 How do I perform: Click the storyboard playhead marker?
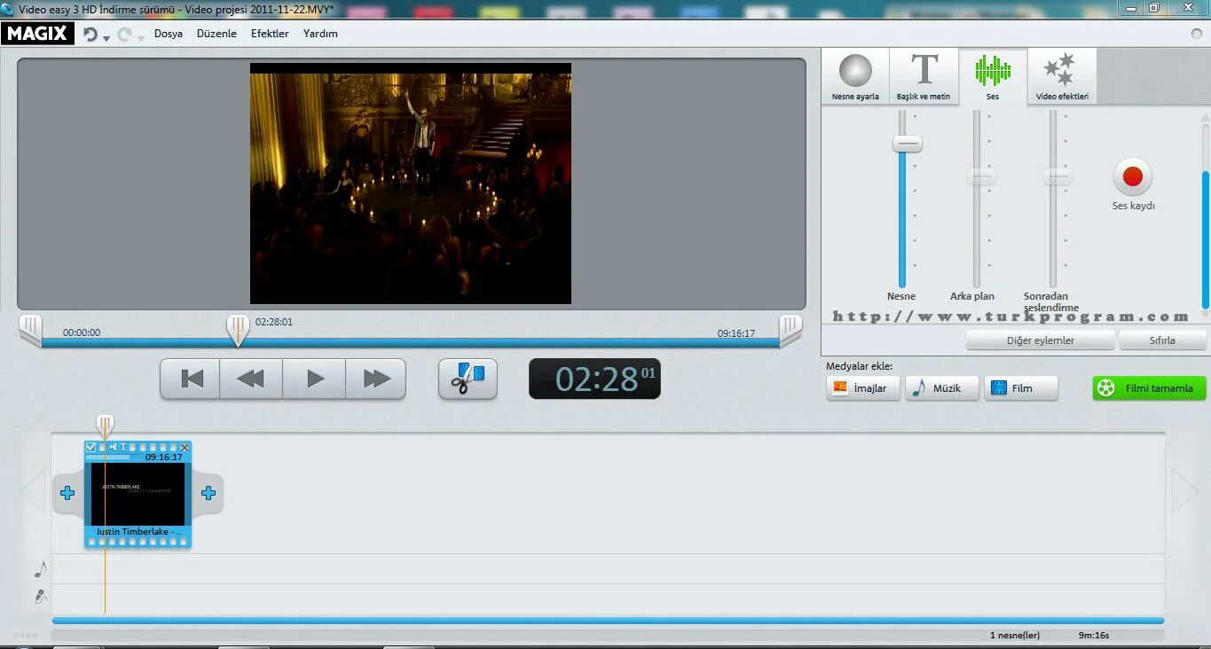click(105, 426)
